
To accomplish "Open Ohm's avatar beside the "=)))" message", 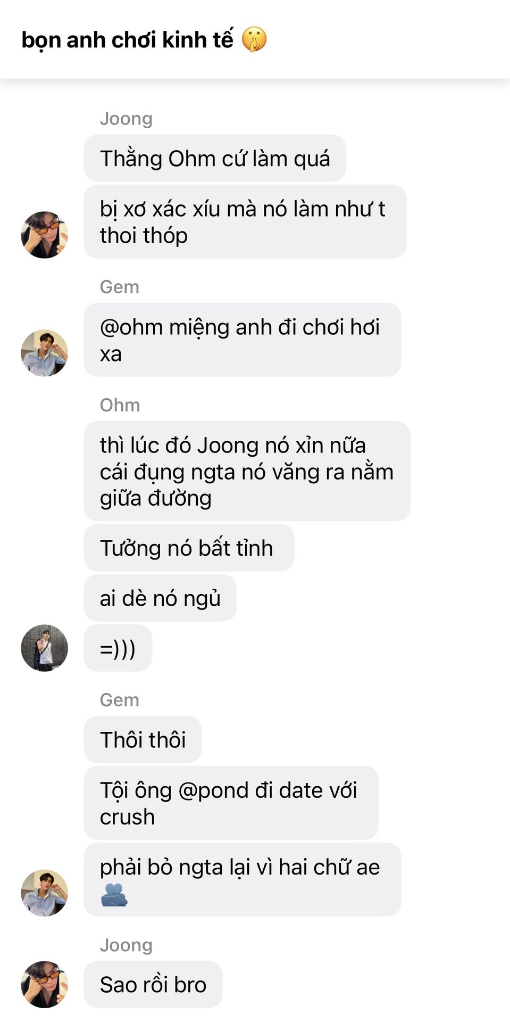I will pos(44,648).
